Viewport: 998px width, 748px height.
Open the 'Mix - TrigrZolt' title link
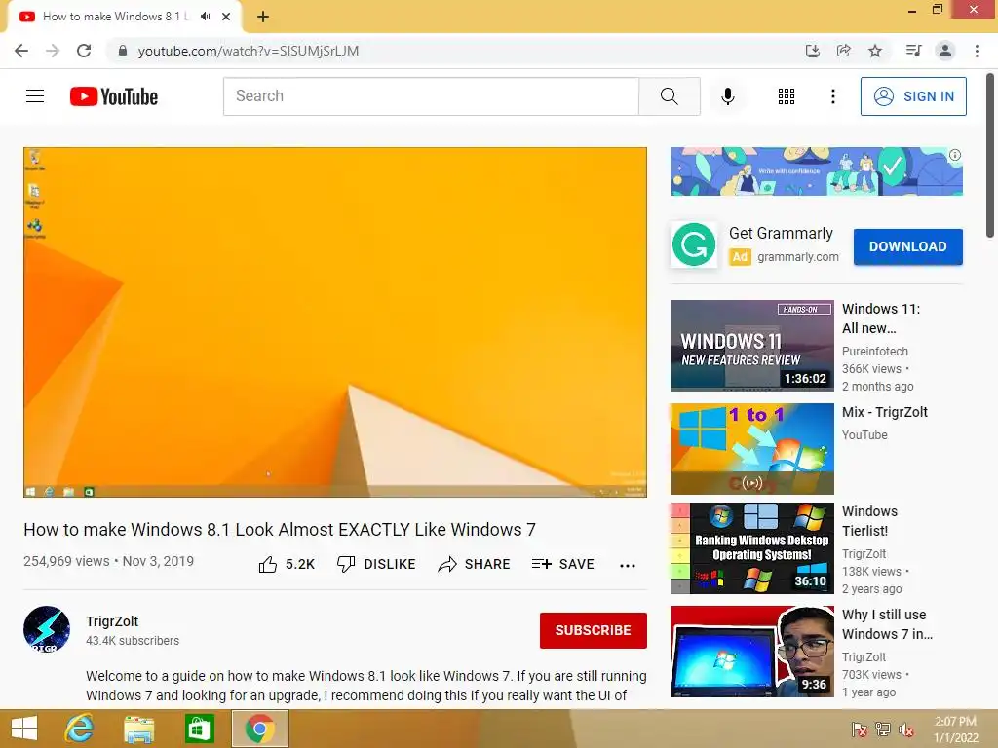click(x=885, y=412)
